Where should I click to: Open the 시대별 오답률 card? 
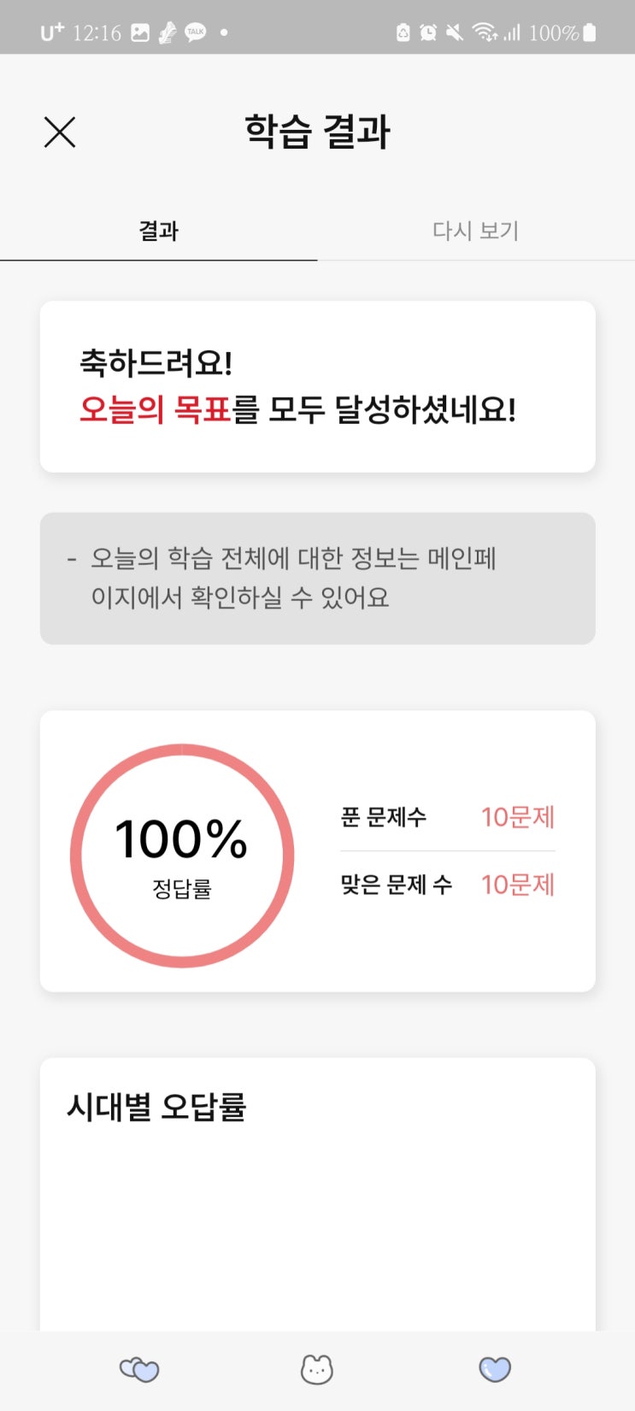coord(317,1194)
